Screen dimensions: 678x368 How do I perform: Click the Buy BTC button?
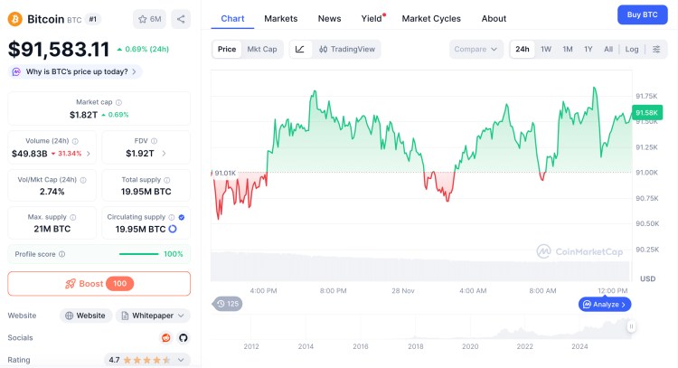point(643,14)
